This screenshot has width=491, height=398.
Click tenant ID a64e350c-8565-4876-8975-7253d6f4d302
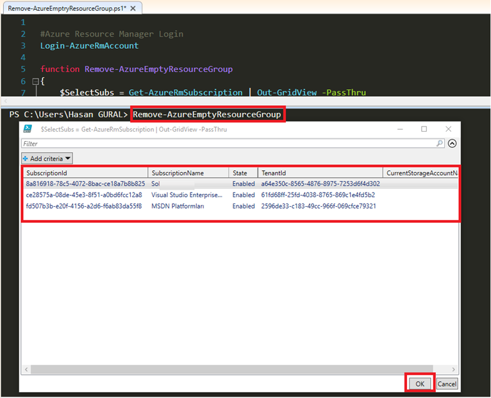coord(320,184)
